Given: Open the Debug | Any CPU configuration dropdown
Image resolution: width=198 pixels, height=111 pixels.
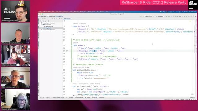Looking at the screenshot, I should (x=148, y=16).
